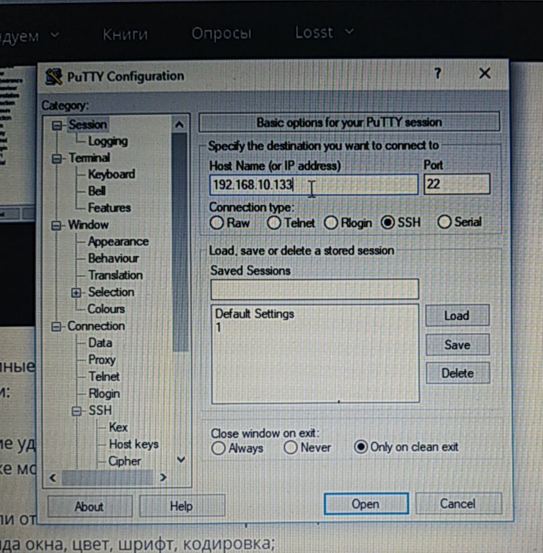Click the PuTTY icon in title bar
This screenshot has height=553, width=543.
[54, 77]
